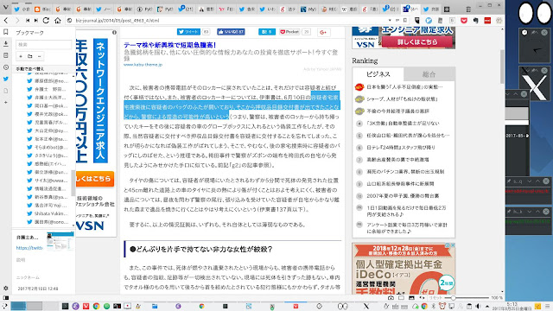Go to the home page
553x311 pixels.
click(x=58, y=21)
